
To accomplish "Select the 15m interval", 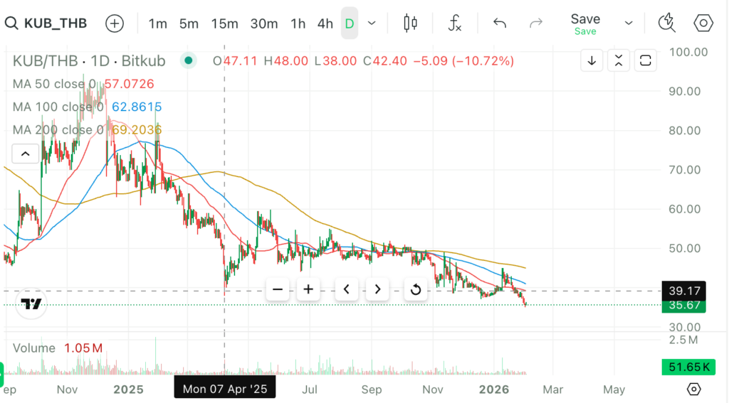I will [224, 23].
